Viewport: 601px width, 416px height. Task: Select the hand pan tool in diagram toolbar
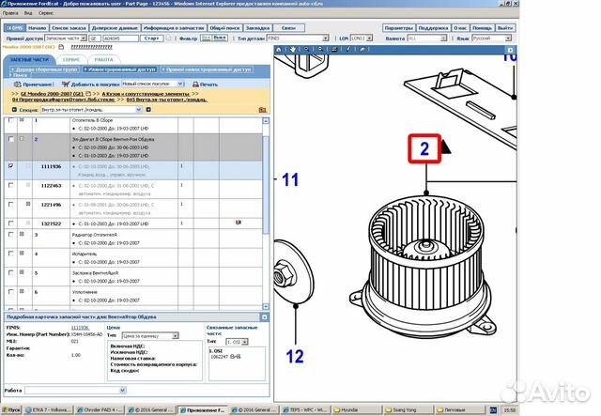pyautogui.click(x=293, y=49)
